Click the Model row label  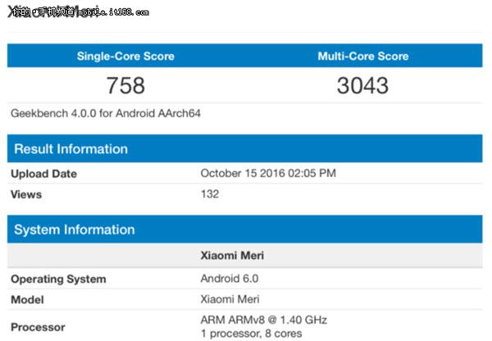tap(27, 299)
